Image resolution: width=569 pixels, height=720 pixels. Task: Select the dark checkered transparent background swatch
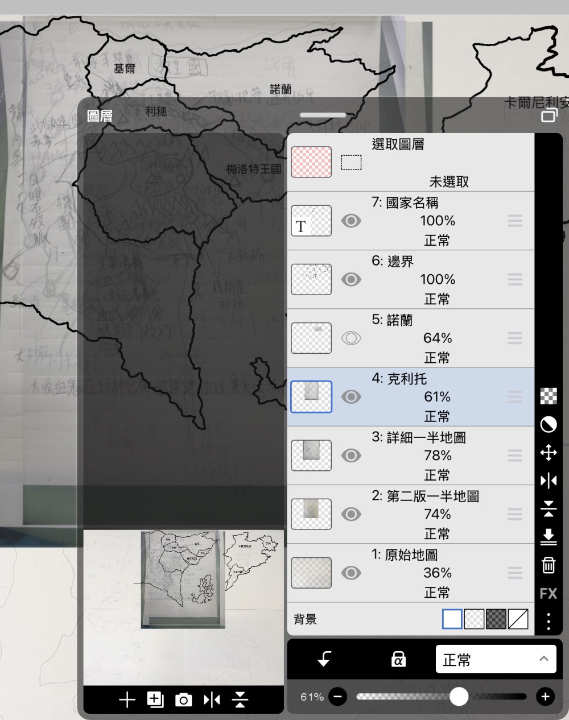(x=496, y=619)
